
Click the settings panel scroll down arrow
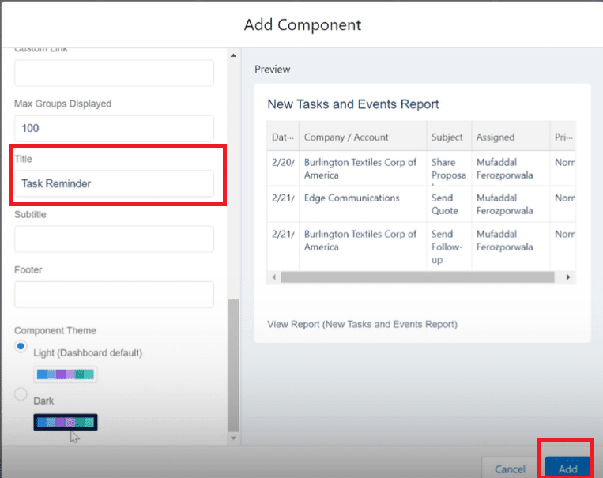pos(232,437)
